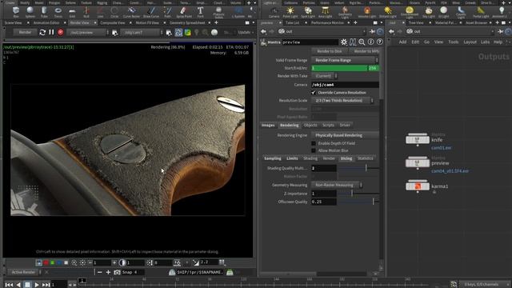The height and width of the screenshot is (288, 512).
Task: Select the Box shelf tool
Action: tap(16, 12)
